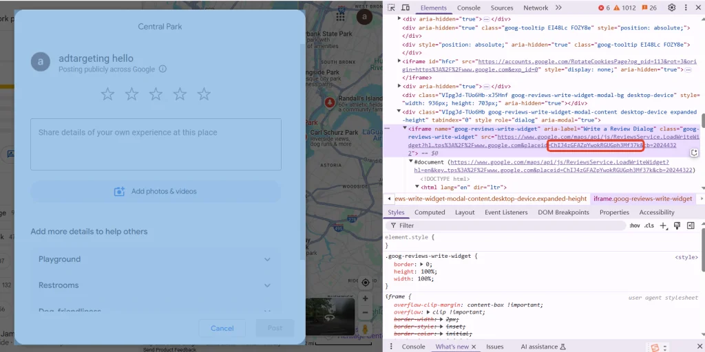This screenshot has height=352, width=705.
Task: Open the Event Listeners tab
Action: point(506,212)
